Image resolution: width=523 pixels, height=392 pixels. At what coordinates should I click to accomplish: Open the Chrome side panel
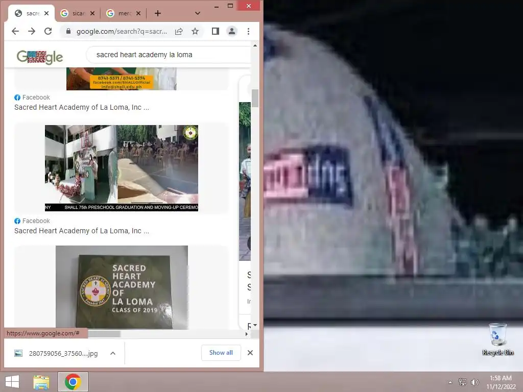point(216,31)
